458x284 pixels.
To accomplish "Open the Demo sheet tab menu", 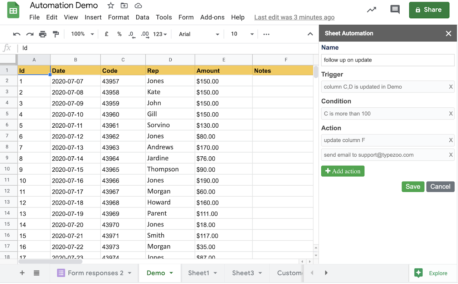I will (x=171, y=273).
